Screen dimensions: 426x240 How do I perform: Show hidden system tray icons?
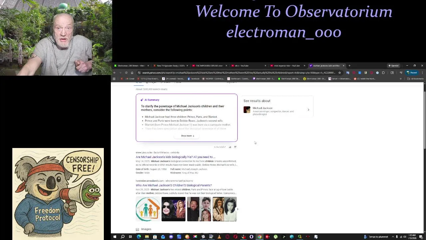pos(393,237)
